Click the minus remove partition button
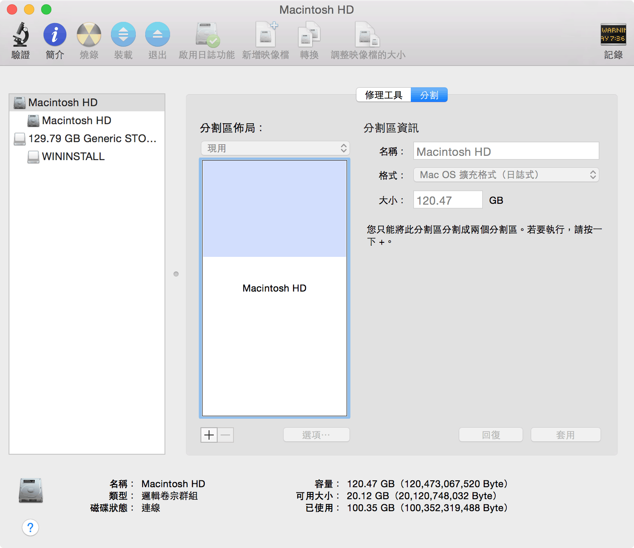Viewport: 634px width, 548px height. [226, 435]
